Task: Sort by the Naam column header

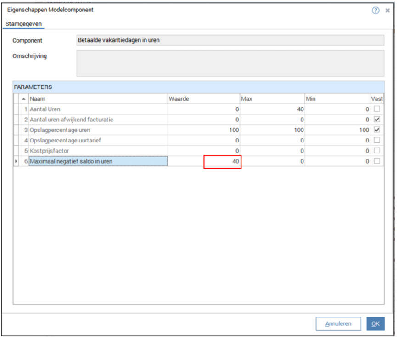Action: [98, 99]
